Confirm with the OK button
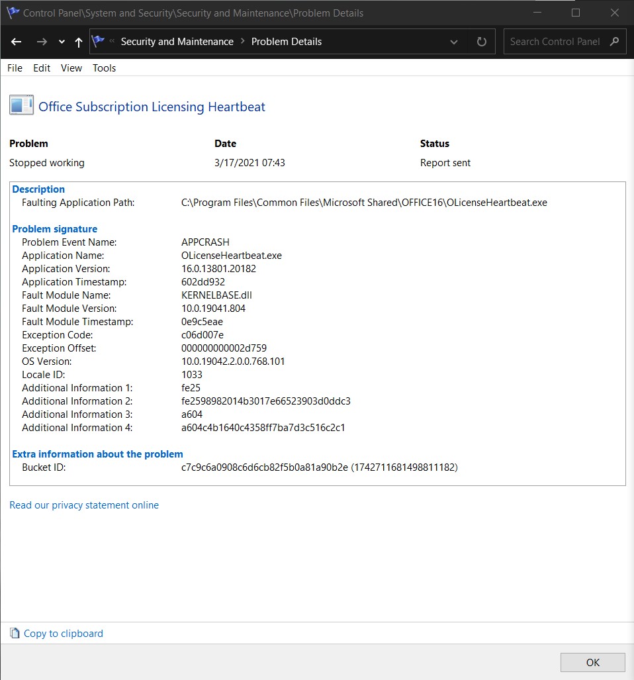The image size is (634, 680). tap(592, 662)
